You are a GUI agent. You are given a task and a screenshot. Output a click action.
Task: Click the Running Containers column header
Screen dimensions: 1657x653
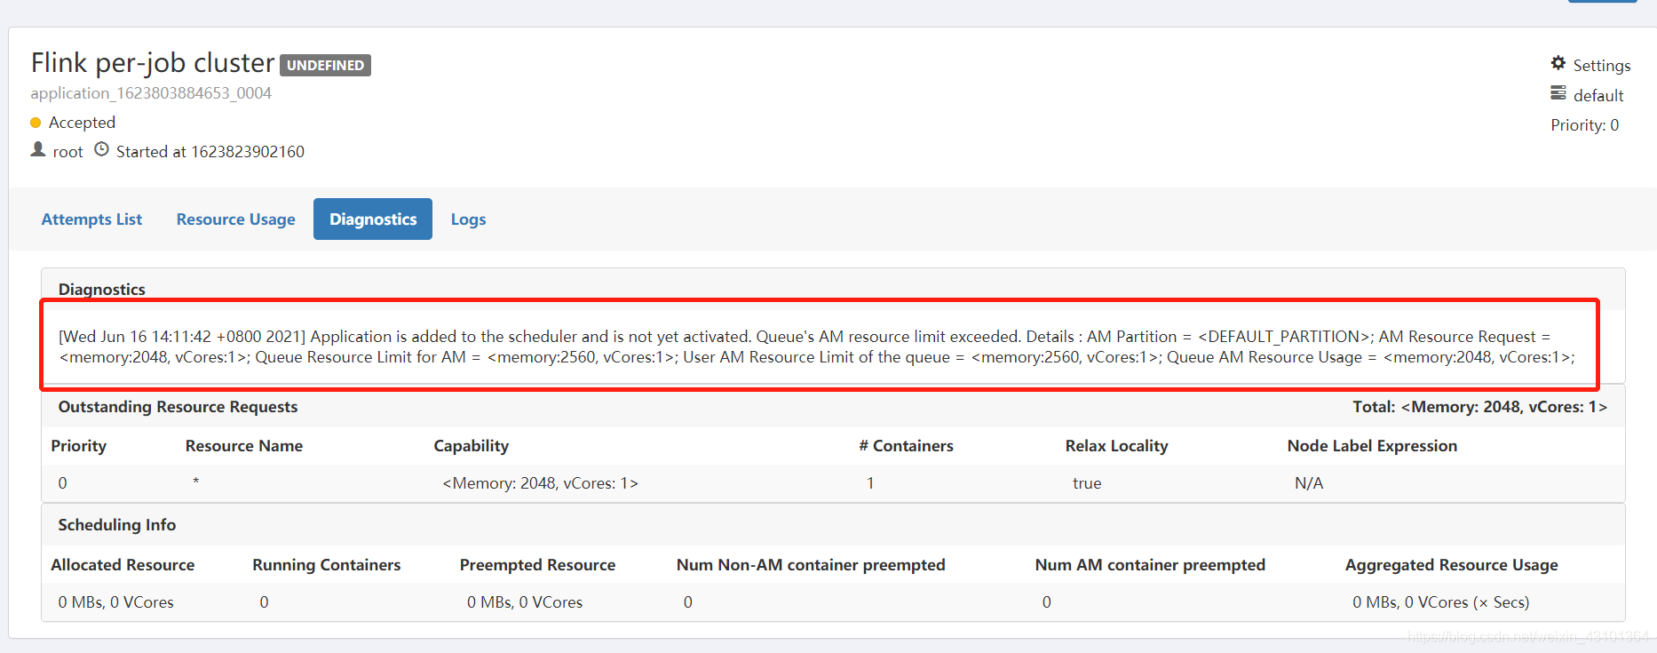(x=327, y=565)
